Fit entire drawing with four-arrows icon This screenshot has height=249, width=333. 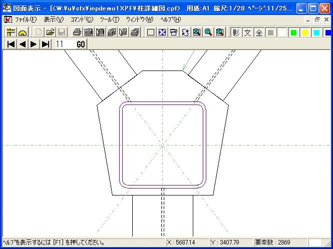(x=162, y=32)
